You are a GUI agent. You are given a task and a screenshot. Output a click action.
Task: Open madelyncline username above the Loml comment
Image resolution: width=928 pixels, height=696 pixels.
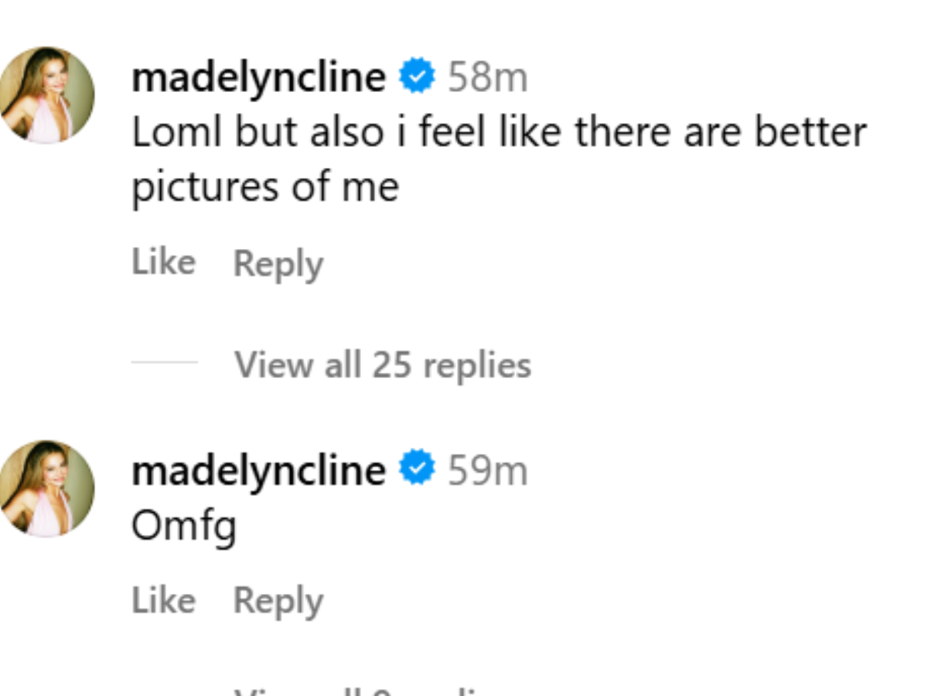pos(258,77)
